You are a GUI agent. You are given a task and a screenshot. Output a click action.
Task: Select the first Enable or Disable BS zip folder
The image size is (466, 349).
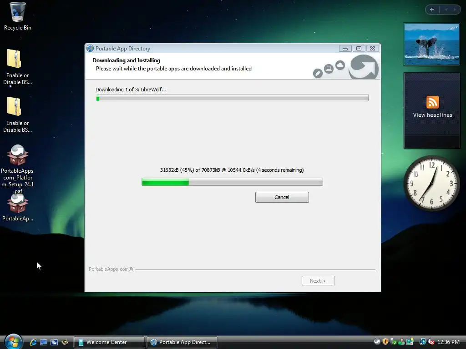17,67
